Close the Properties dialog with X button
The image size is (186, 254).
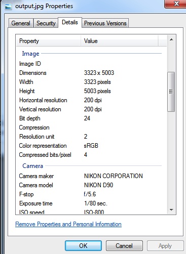tap(175, 4)
